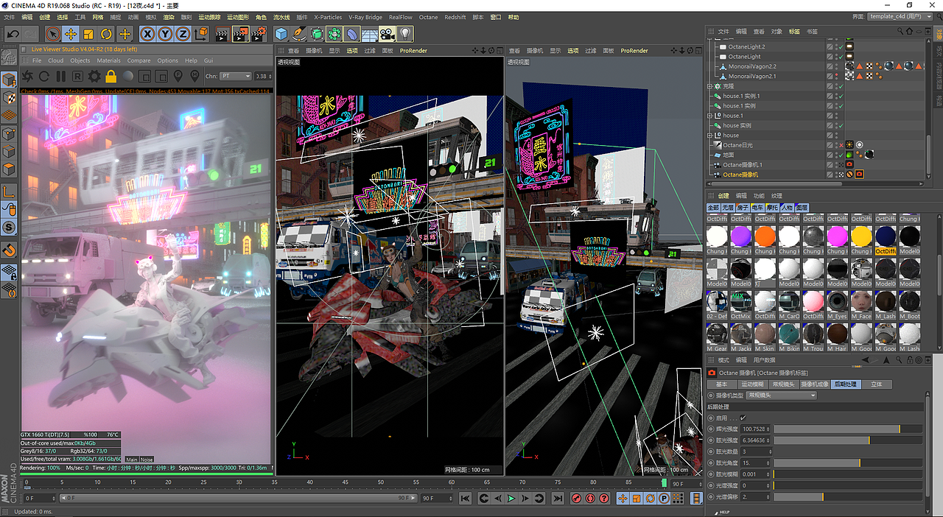Play the animation forward
943x517 pixels.
click(x=511, y=499)
